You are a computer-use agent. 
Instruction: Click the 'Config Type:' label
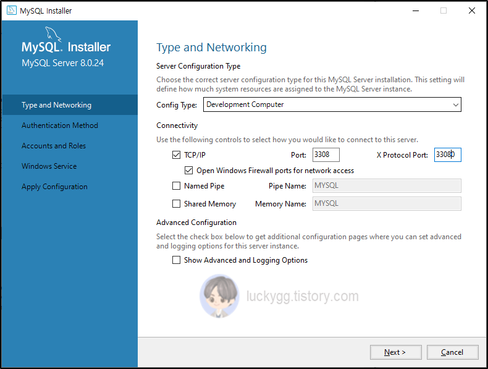[x=177, y=105]
